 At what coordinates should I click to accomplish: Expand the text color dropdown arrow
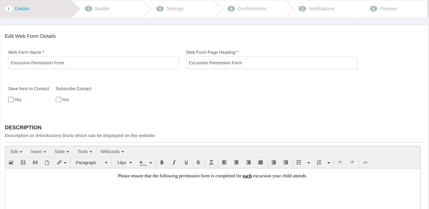151,163
